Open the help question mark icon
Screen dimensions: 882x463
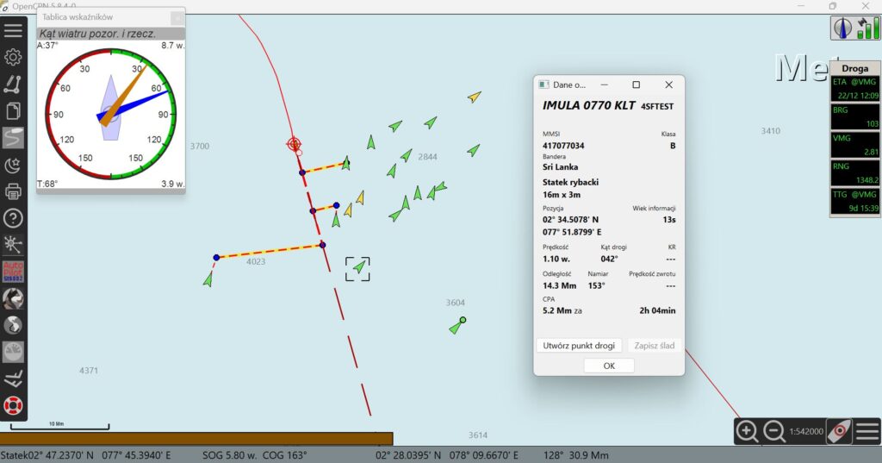[13, 218]
